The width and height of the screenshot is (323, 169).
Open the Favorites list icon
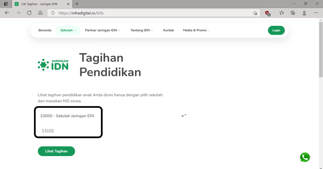[x=281, y=13]
